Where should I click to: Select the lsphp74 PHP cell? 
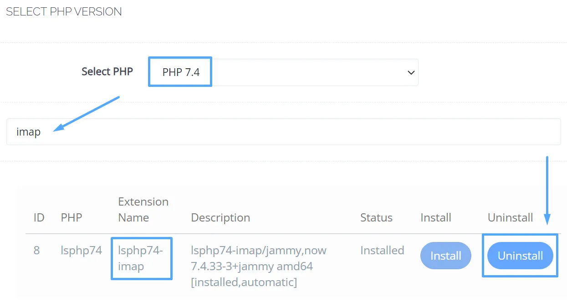pos(82,251)
